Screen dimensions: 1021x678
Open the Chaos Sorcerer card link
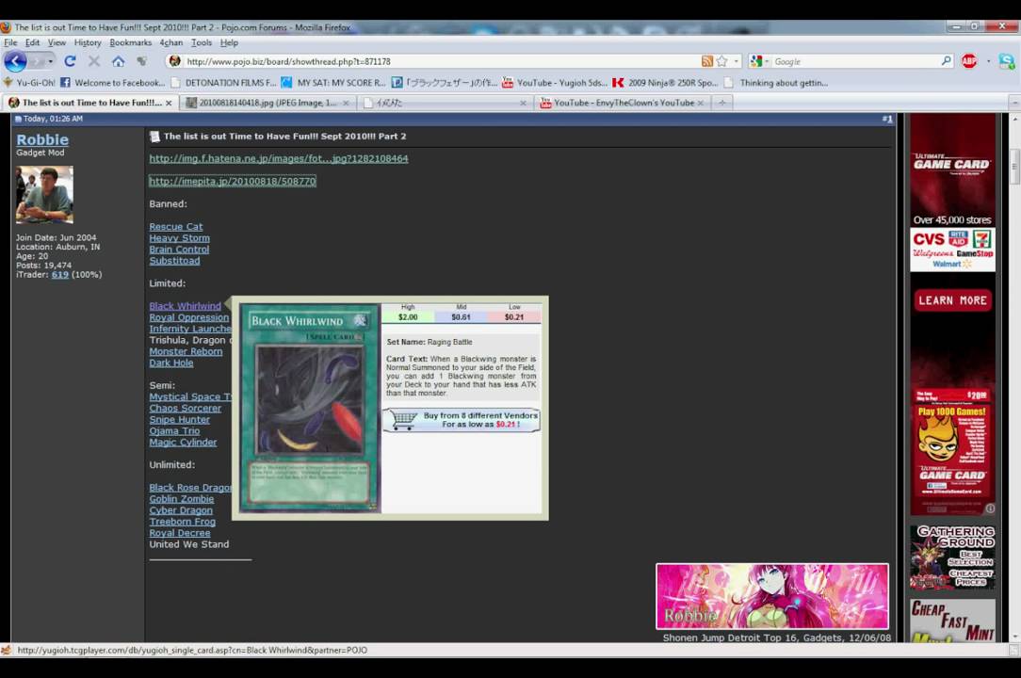(185, 409)
